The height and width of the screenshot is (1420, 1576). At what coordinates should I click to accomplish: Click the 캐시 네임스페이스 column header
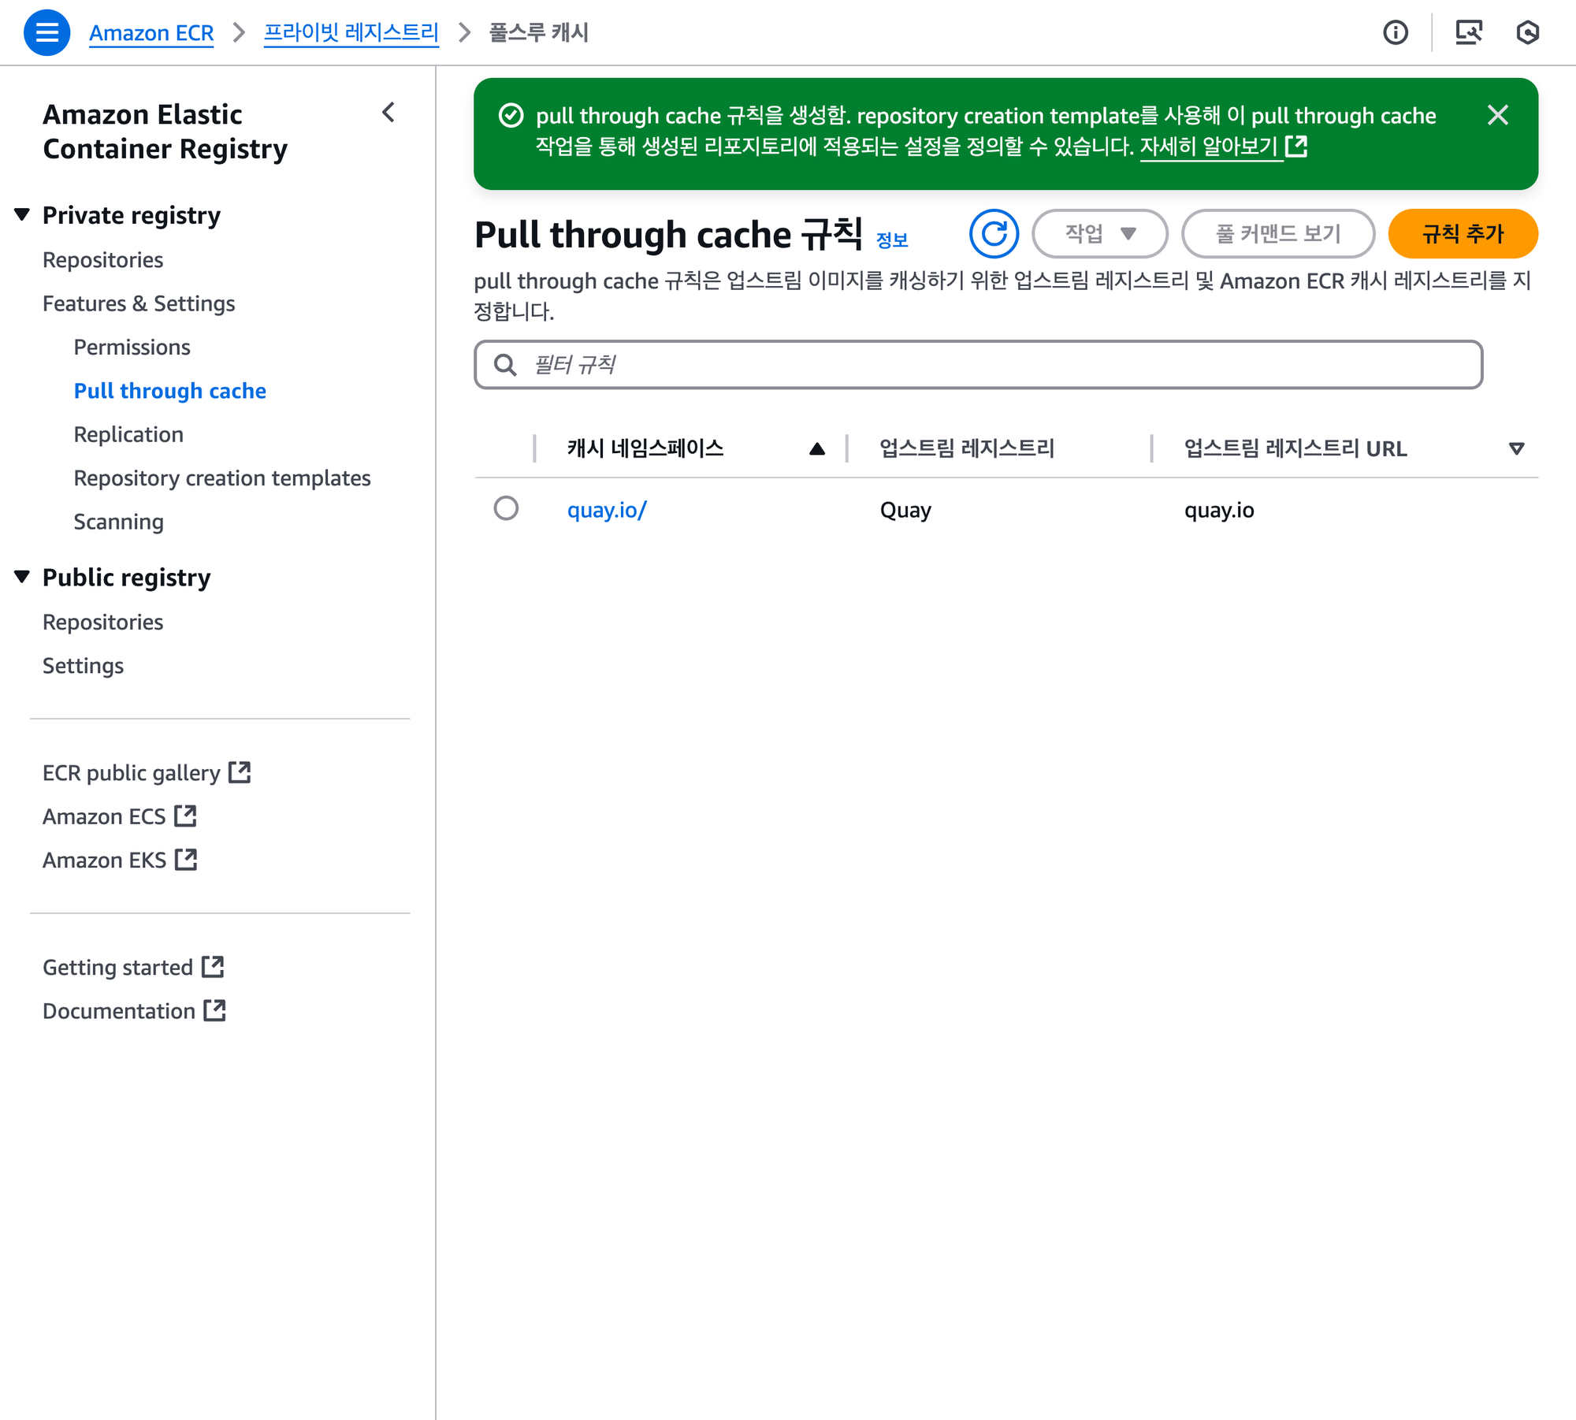pos(645,448)
